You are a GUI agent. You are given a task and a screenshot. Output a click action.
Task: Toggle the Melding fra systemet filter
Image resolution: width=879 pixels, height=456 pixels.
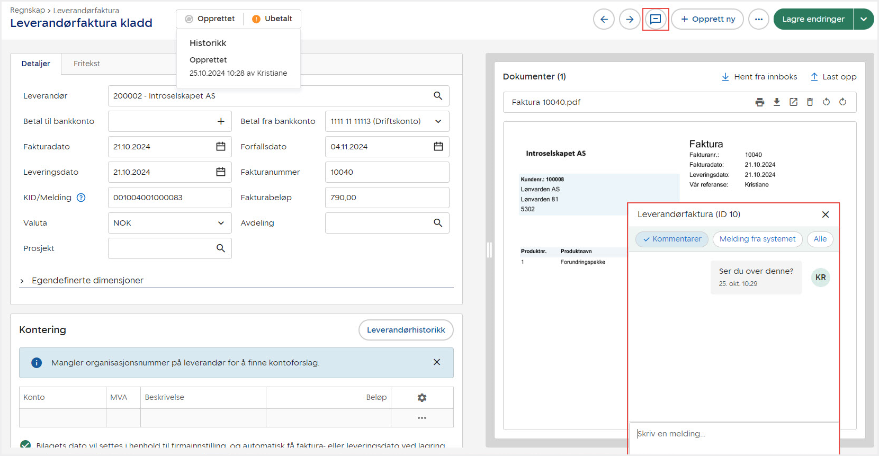(x=757, y=239)
